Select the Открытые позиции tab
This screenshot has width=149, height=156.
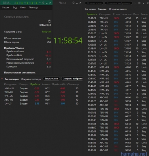click(x=31, y=79)
